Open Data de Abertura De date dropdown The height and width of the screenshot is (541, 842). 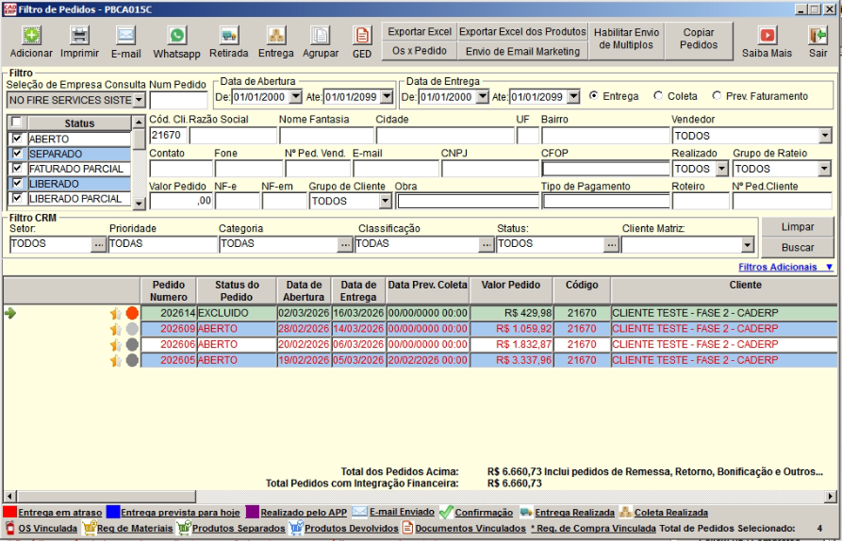click(x=295, y=97)
